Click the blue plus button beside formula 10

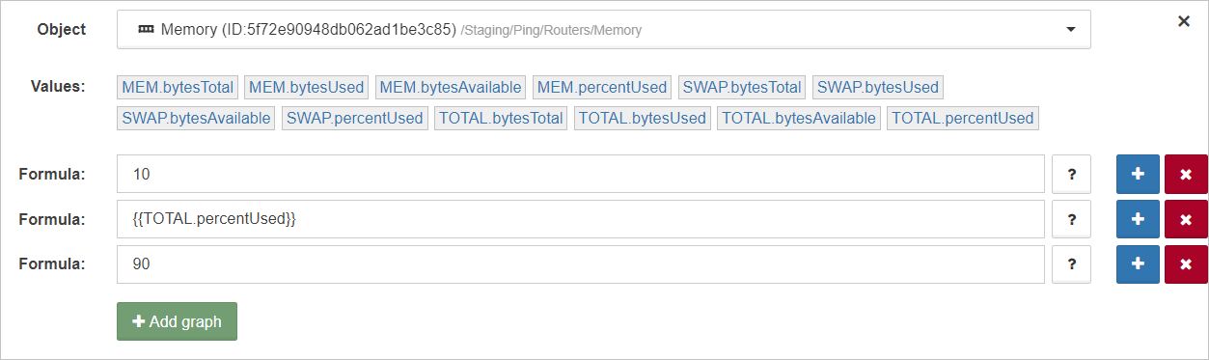tap(1138, 174)
